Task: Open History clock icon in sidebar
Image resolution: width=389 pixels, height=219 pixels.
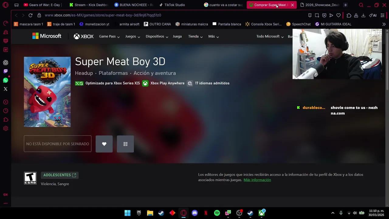Action: click(x=5, y=111)
